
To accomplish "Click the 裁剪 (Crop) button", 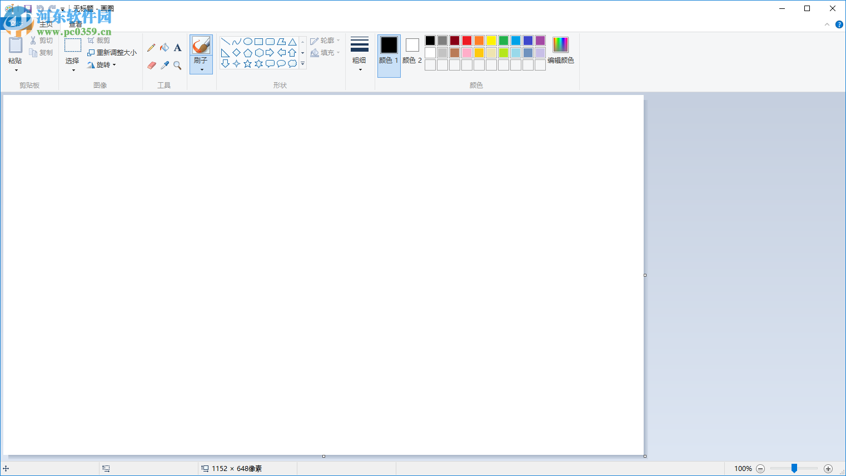I will (x=99, y=41).
